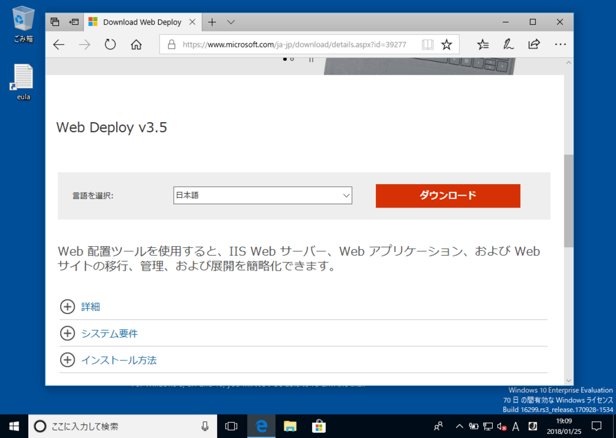Viewport: 616px width, 438px height.
Task: Expand the インストール方法 section
Action: tap(67, 360)
